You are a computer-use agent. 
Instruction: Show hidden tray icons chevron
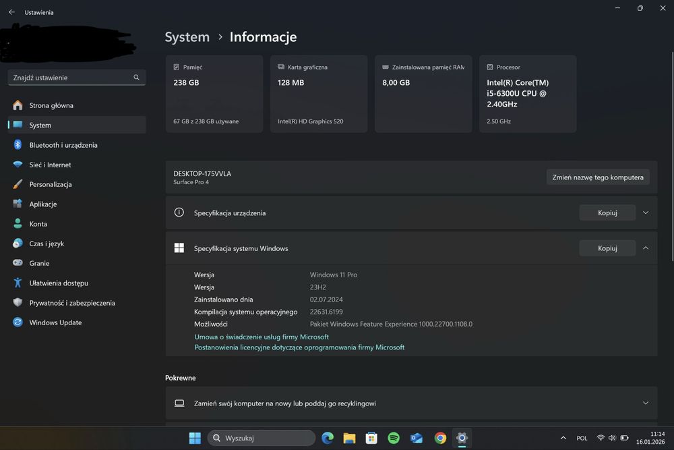click(x=563, y=438)
